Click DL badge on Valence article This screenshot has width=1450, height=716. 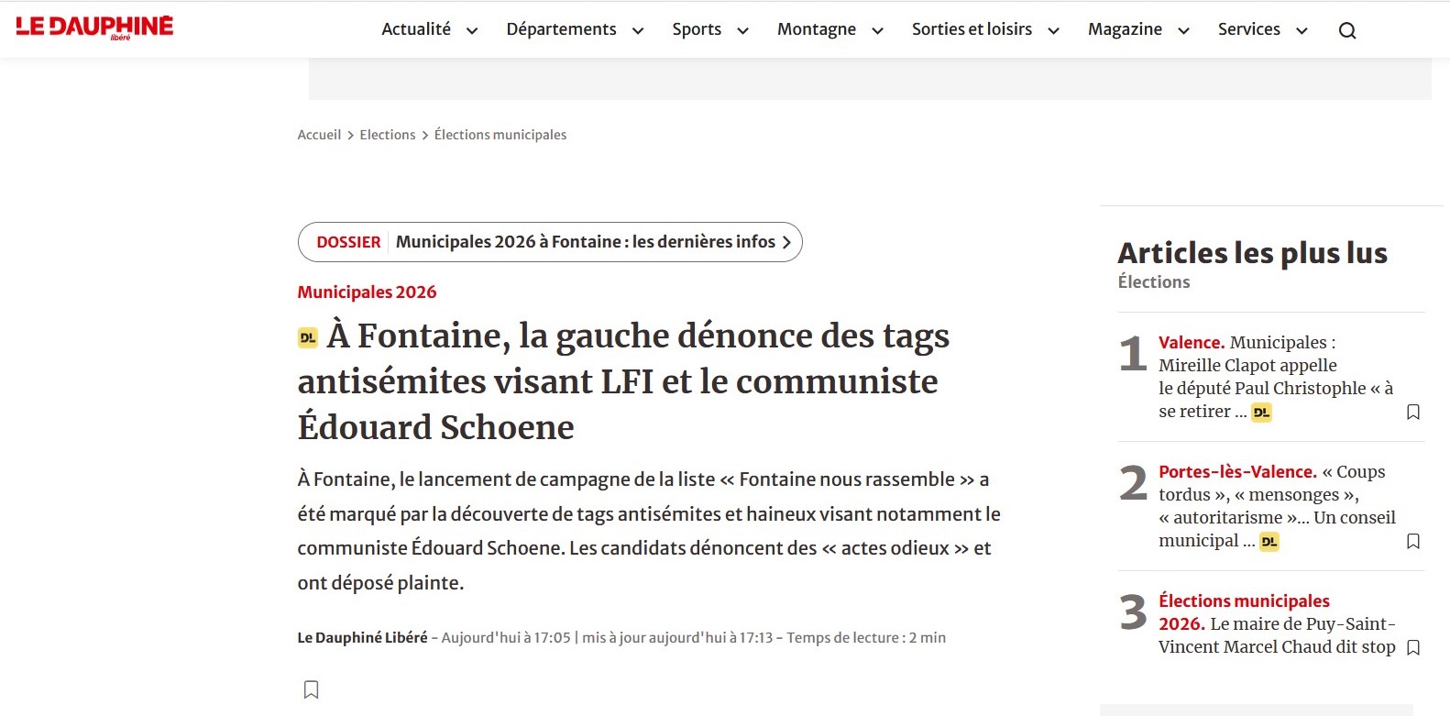1261,413
